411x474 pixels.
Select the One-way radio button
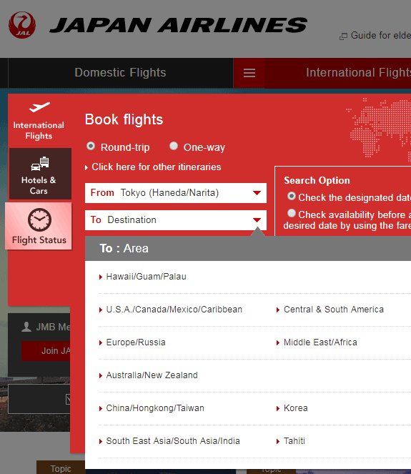click(x=174, y=147)
